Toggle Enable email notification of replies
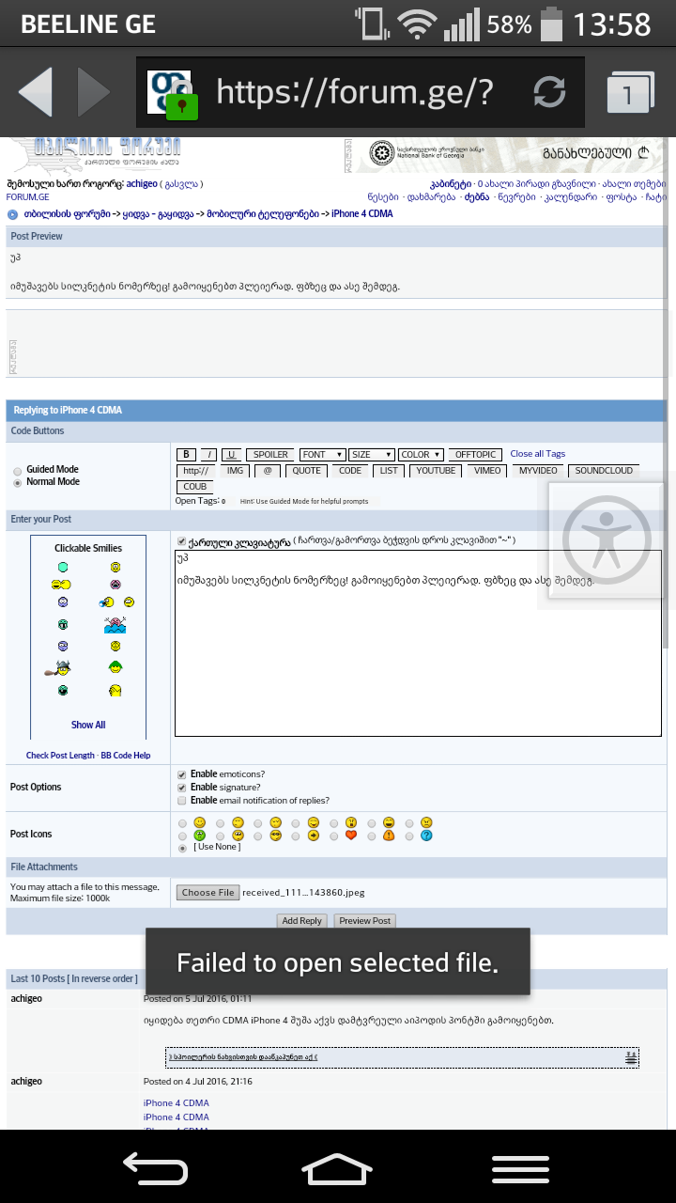The height and width of the screenshot is (1203, 676). point(182,801)
